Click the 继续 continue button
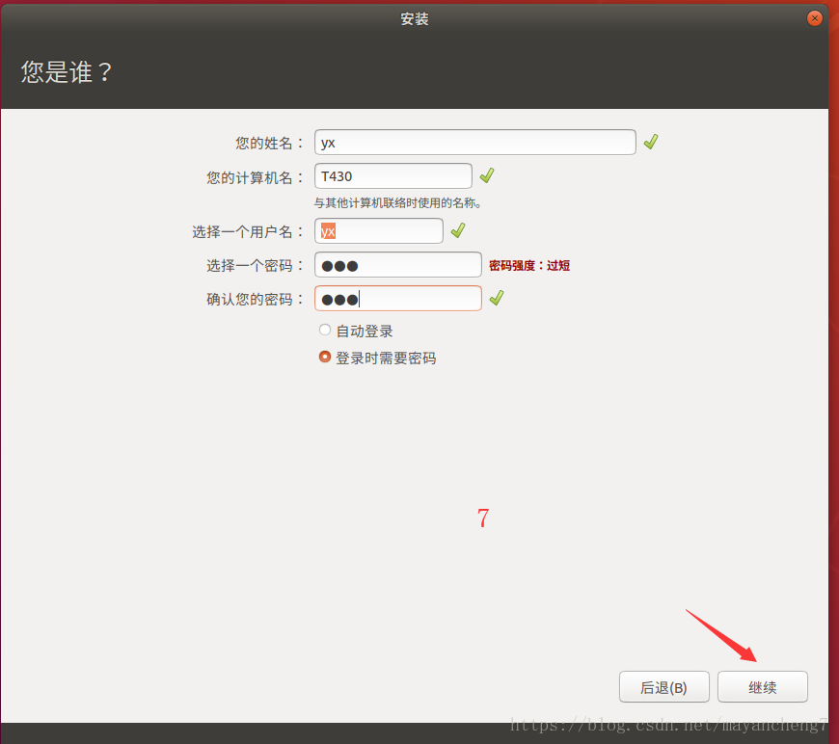This screenshot has height=744, width=839. tap(763, 687)
